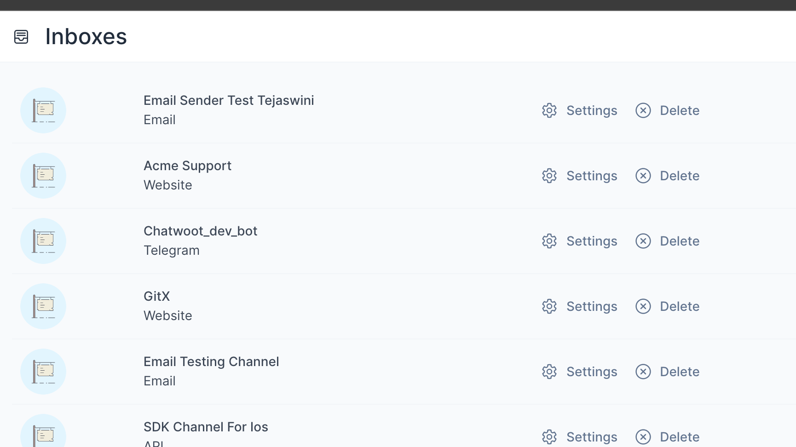Screen dimensions: 796x447
Task: Open the Acme Support website inbox
Action: 187,166
